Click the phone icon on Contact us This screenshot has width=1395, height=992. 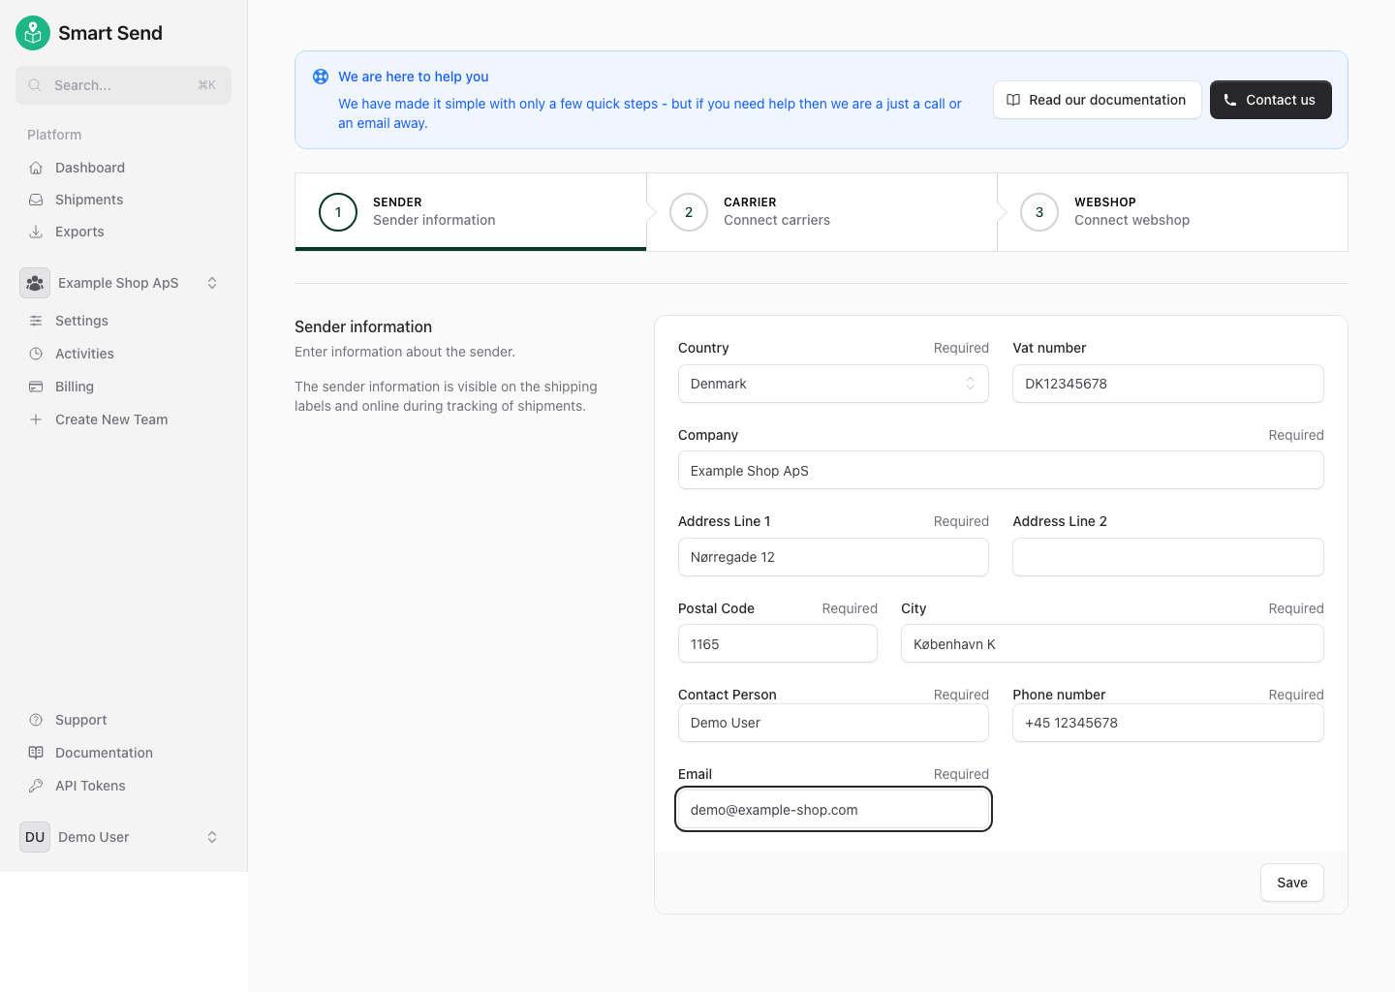coord(1230,100)
